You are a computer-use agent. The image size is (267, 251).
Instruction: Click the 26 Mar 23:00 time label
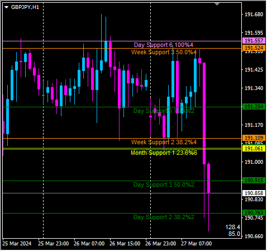click(x=161, y=244)
